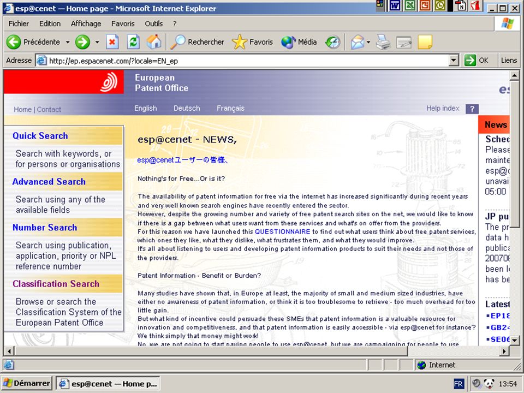The width and height of the screenshot is (524, 393).
Task: Click the vertical scrollbar up arrow
Action: tap(514, 75)
